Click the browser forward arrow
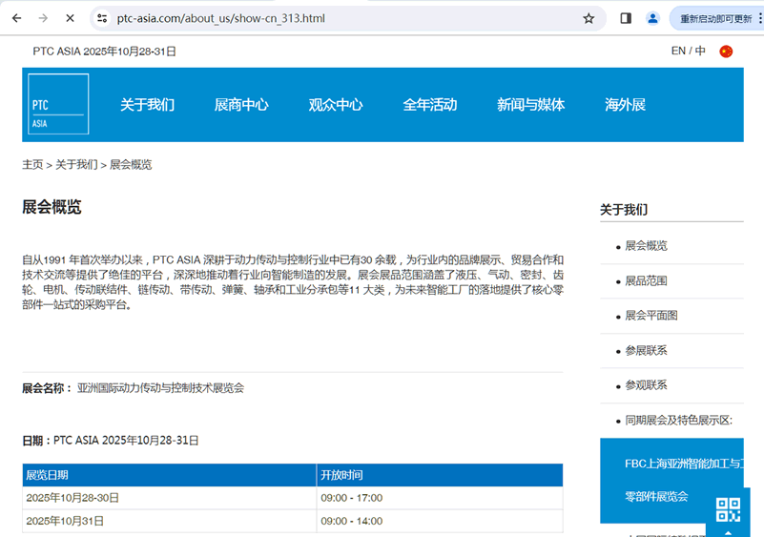Image resolution: width=764 pixels, height=537 pixels. tap(43, 18)
